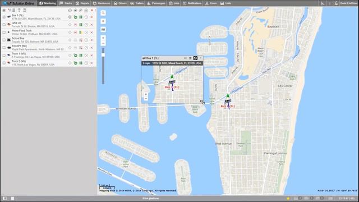This screenshot has height=202, width=359.
Task: Zoom out on the main map
Action: [103, 43]
